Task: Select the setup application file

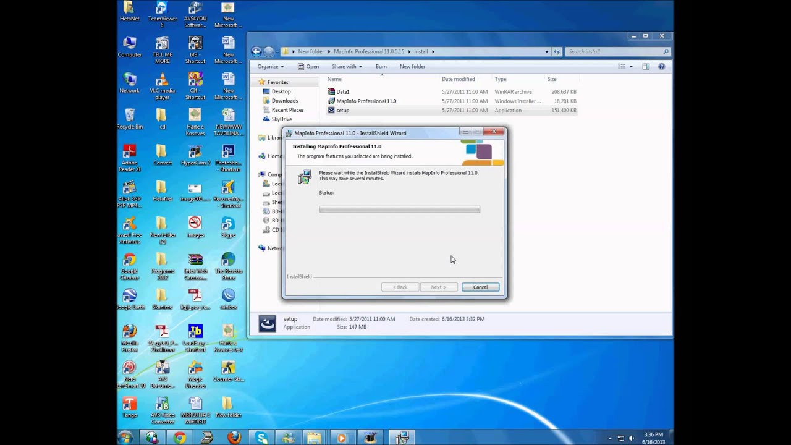Action: point(452,110)
